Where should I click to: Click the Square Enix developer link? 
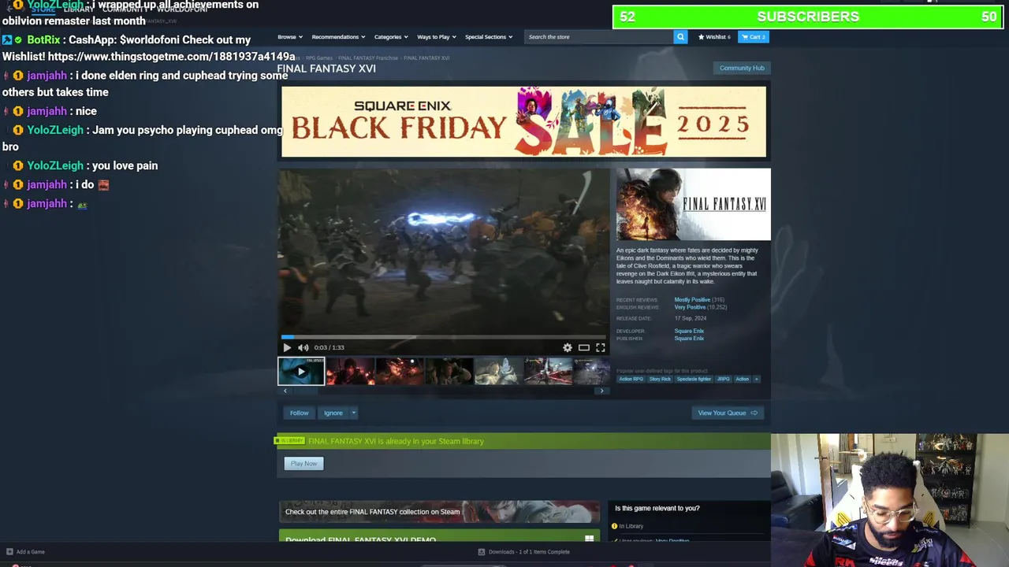click(689, 331)
